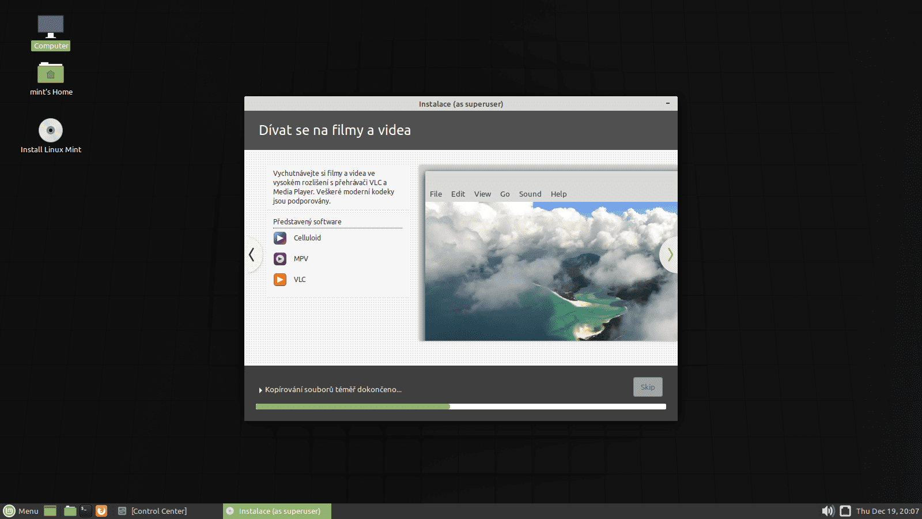
Task: Open mint's Home folder on desktop
Action: (x=51, y=73)
